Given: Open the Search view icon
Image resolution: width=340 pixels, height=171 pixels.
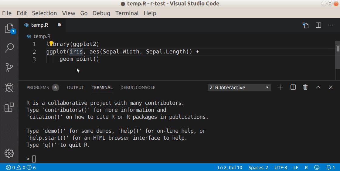Looking at the screenshot, I should [x=9, y=48].
